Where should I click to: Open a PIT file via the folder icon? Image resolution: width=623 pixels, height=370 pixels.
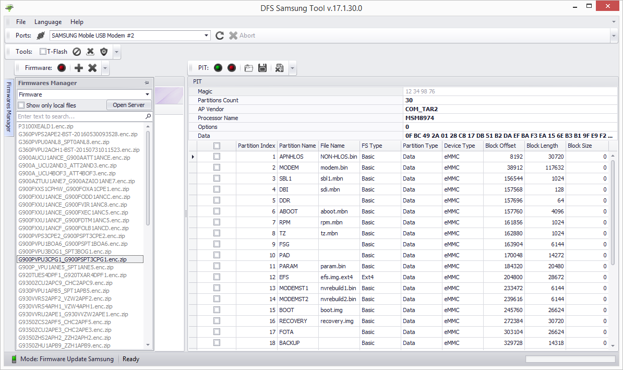[x=249, y=68]
